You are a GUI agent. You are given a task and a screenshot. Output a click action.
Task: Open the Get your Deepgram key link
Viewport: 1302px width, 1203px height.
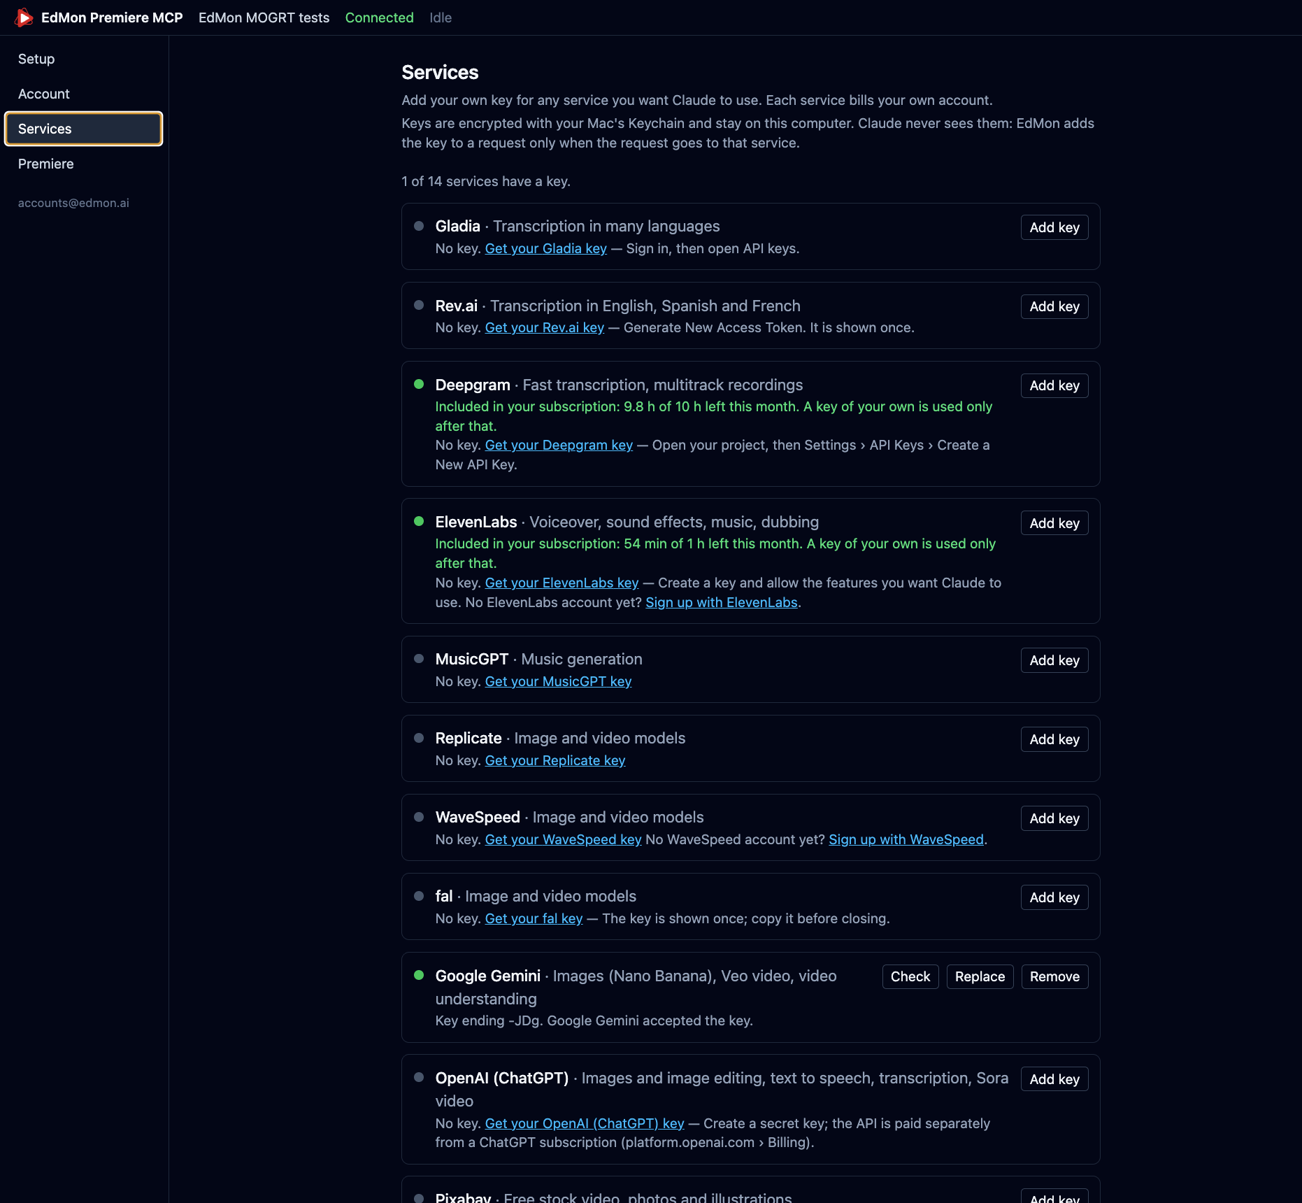(x=559, y=445)
